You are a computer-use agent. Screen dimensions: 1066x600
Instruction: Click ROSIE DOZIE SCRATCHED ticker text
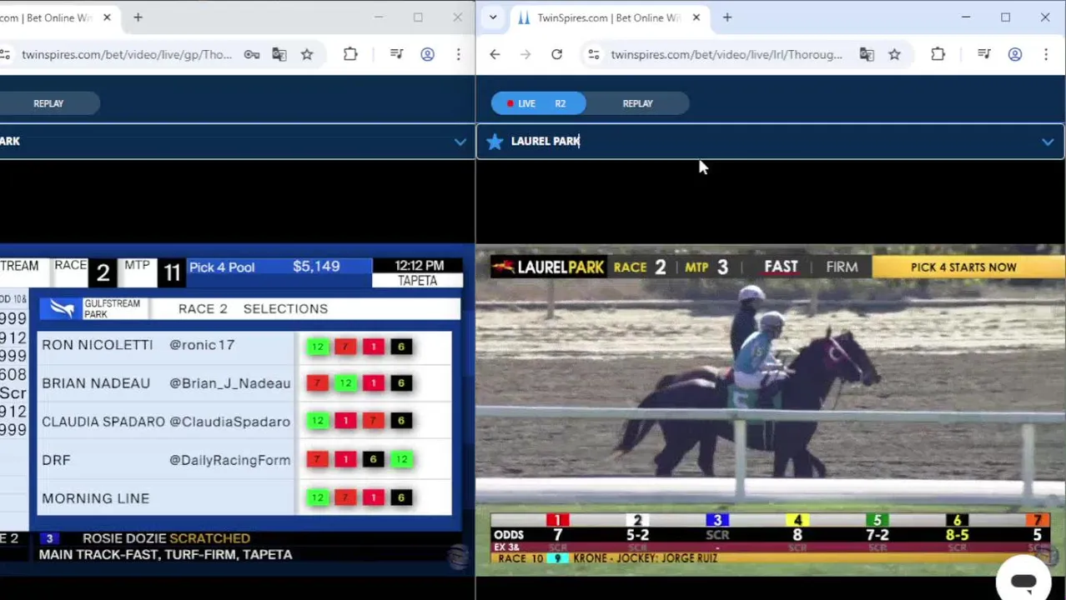pos(166,538)
